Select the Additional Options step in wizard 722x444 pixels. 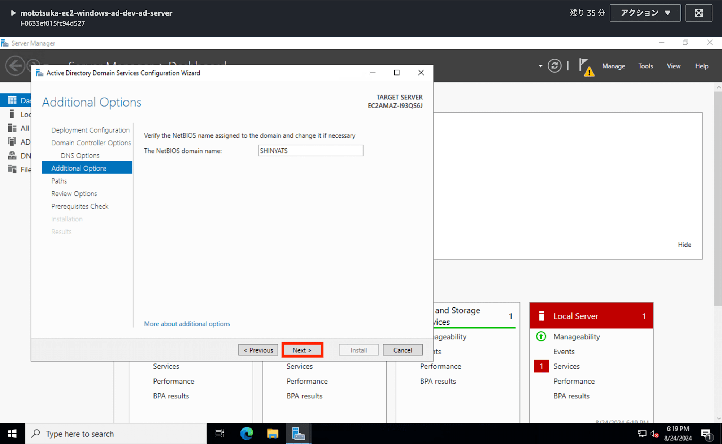(79, 168)
